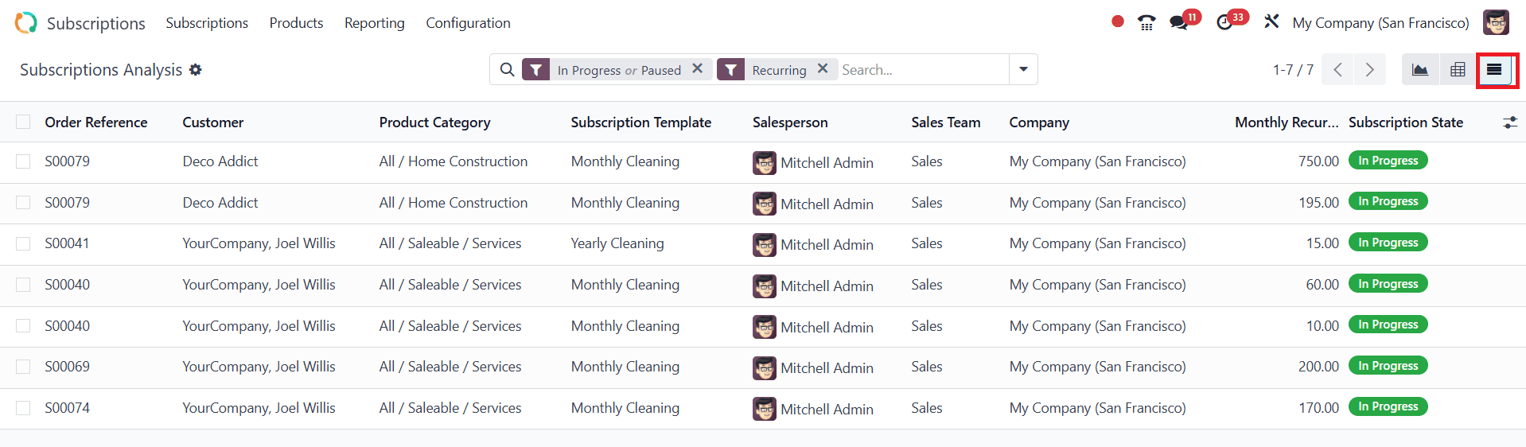Go to next page of records
The height and width of the screenshot is (447, 1526).
coord(1369,70)
